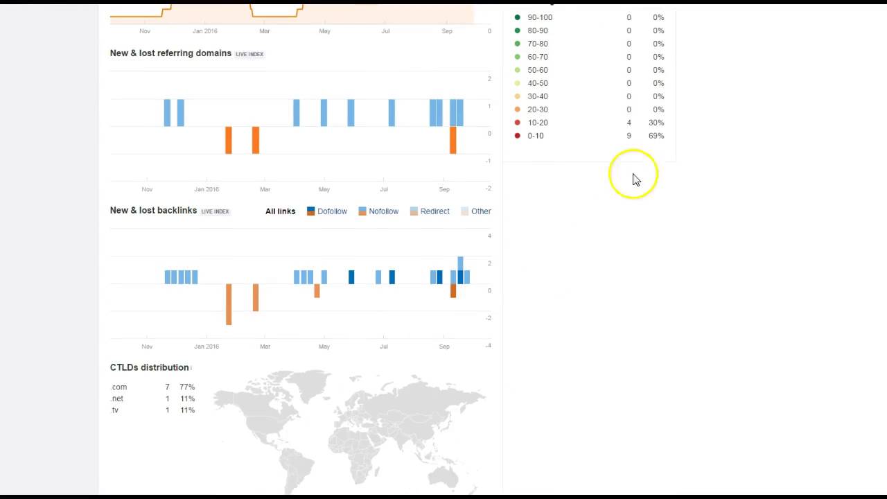Click the red dot for 10-20 range

point(517,123)
